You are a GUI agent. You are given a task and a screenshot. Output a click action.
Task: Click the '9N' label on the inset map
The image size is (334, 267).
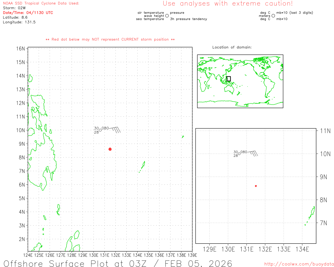323,177
